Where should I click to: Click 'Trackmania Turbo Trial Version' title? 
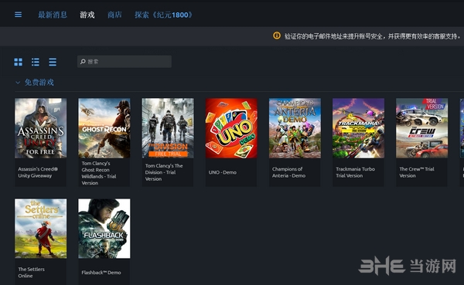356,172
